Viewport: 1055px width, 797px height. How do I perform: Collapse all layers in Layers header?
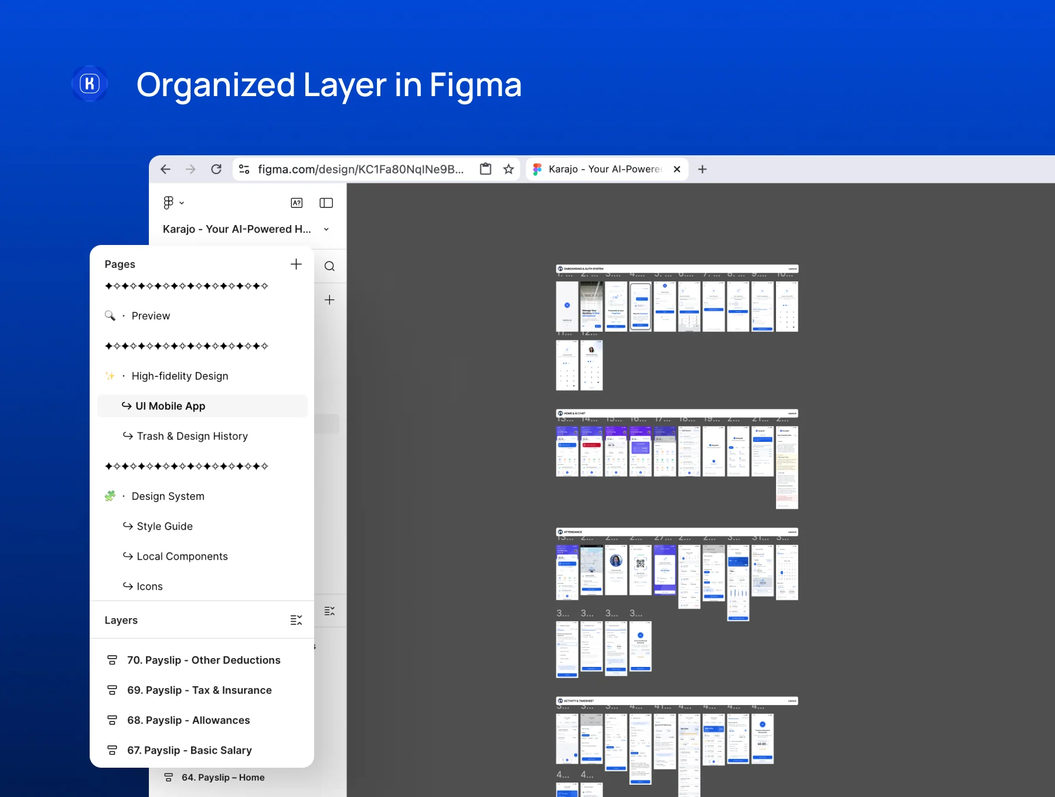pos(297,620)
